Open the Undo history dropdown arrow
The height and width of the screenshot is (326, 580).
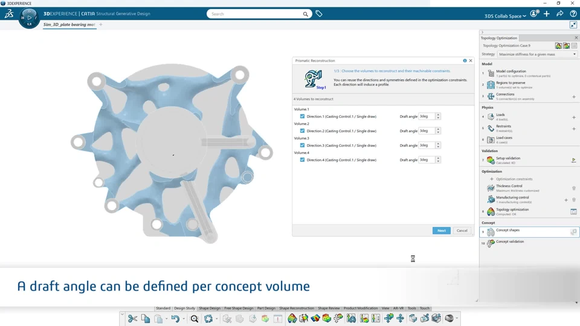click(184, 319)
